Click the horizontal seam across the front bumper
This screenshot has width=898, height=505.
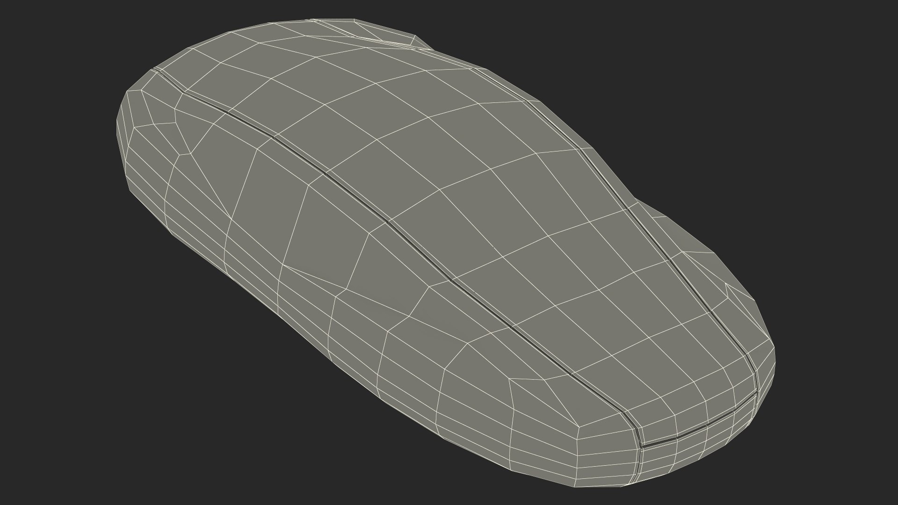point(692,433)
